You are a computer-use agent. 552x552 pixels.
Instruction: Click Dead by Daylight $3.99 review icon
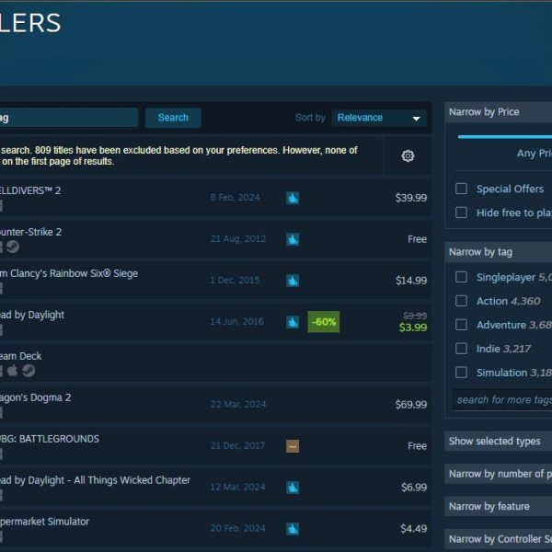(293, 322)
